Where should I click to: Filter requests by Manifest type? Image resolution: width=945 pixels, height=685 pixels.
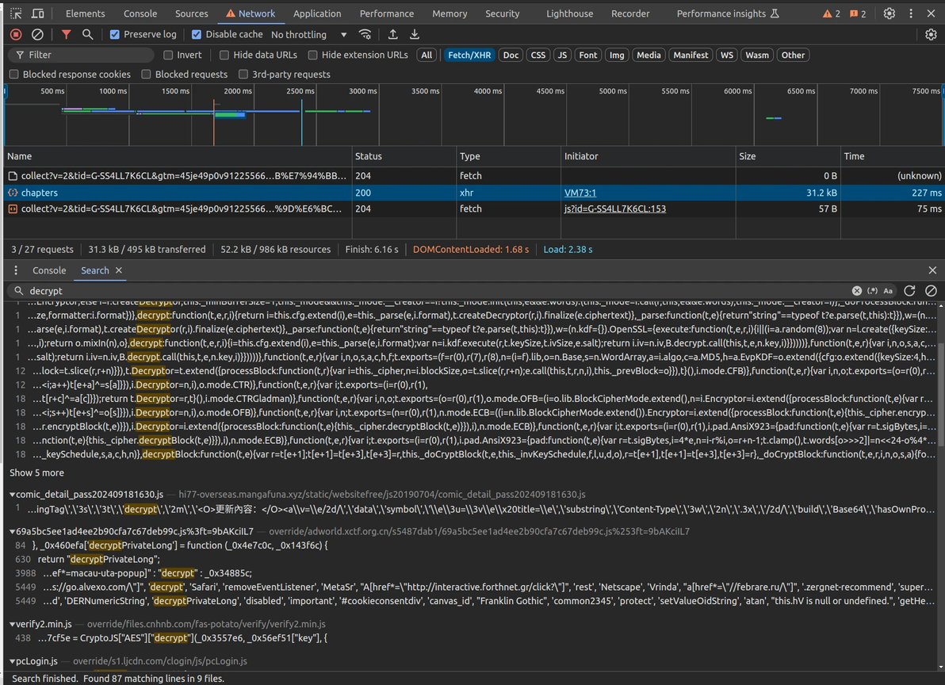[x=691, y=55]
